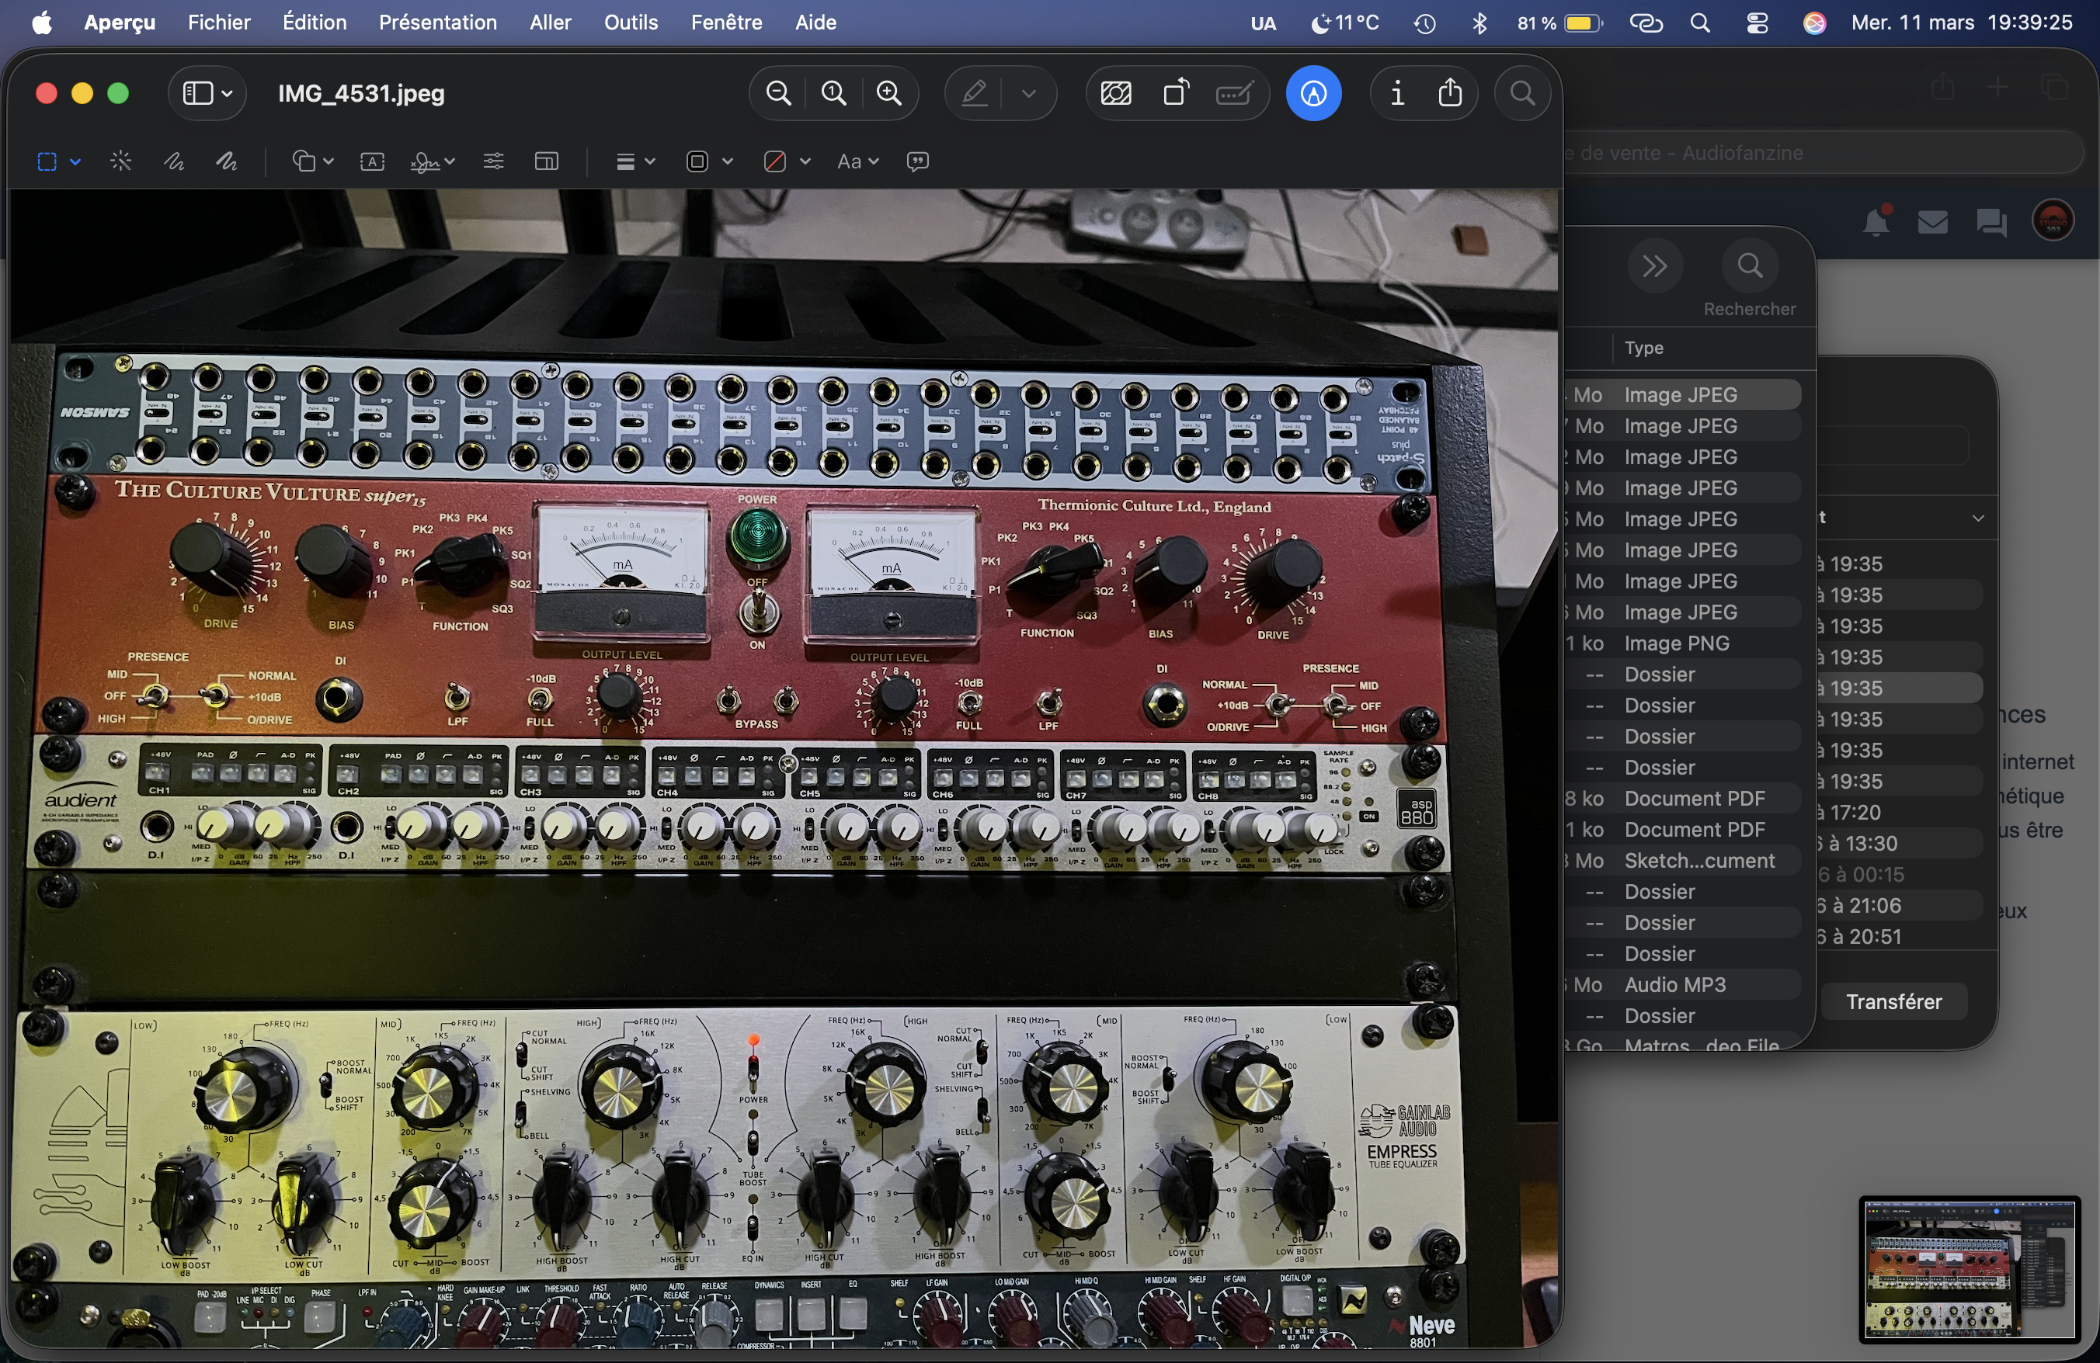Choose the Sketch freehand tool

pyautogui.click(x=174, y=161)
